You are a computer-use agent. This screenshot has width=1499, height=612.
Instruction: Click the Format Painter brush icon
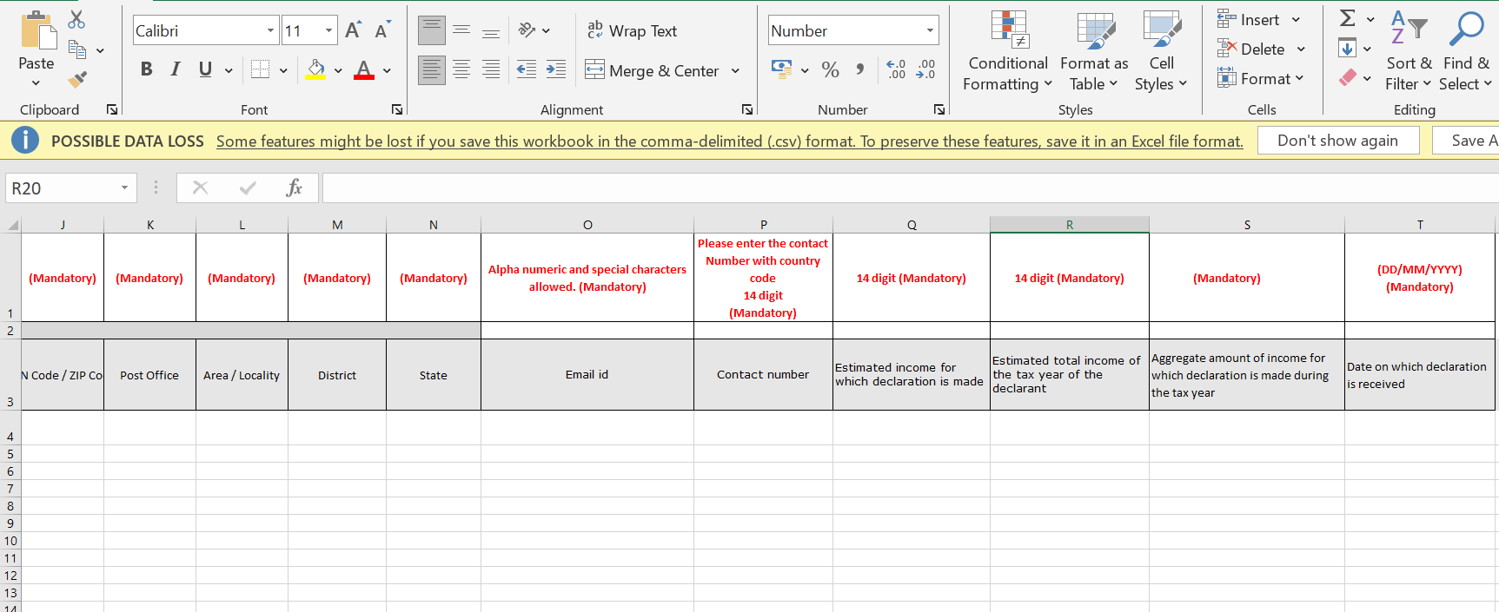coord(77,80)
